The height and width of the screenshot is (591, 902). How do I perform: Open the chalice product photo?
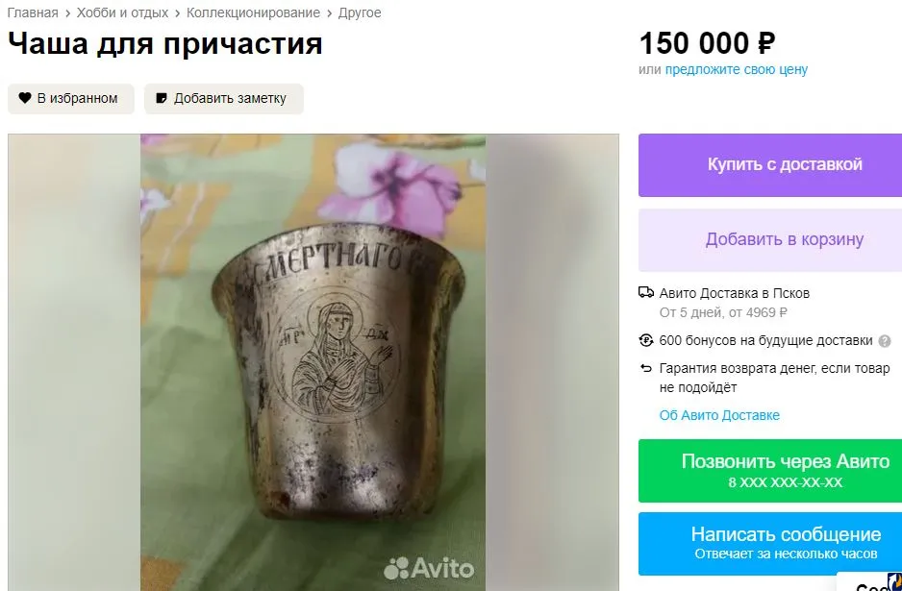pyautogui.click(x=313, y=362)
